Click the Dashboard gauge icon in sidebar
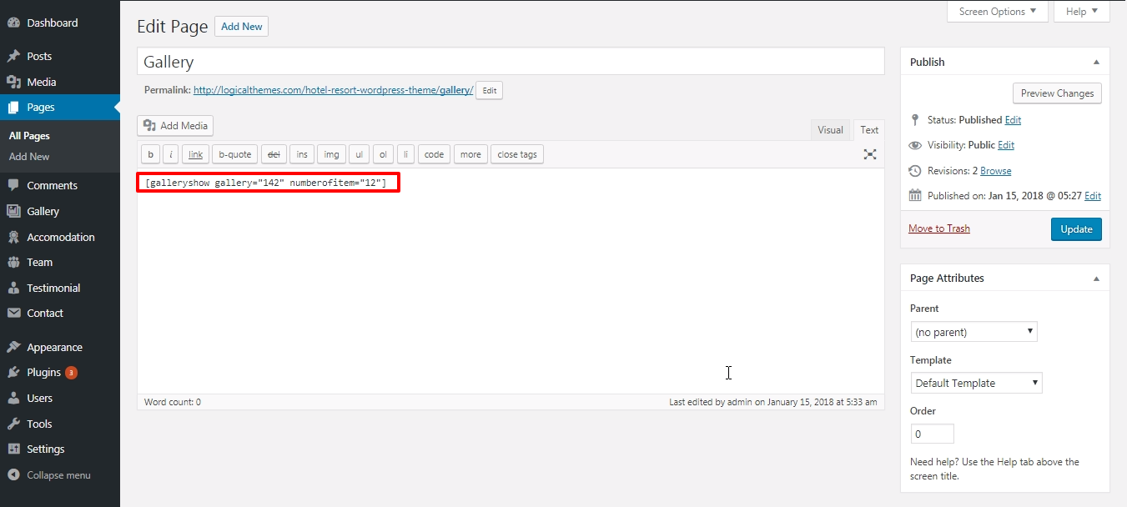This screenshot has height=507, width=1127. (x=13, y=23)
